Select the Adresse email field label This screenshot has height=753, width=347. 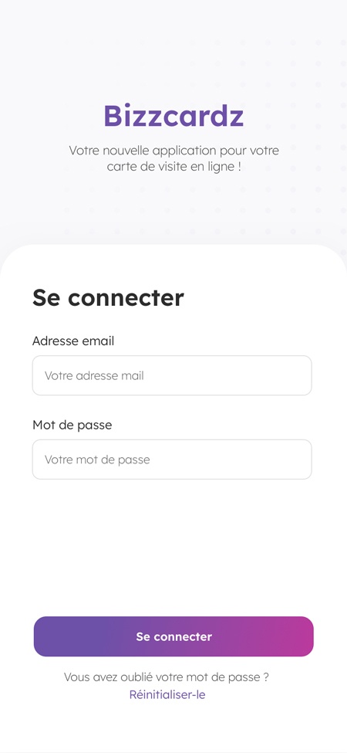(x=73, y=341)
